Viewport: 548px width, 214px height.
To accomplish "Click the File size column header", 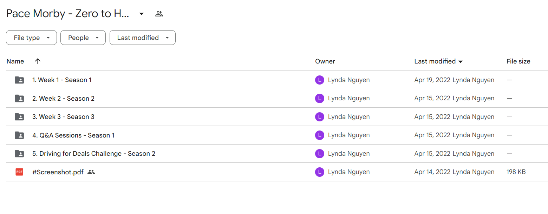I will click(518, 61).
